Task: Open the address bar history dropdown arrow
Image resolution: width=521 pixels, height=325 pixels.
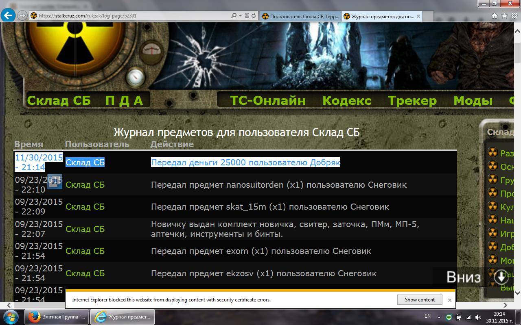Action: click(x=241, y=15)
